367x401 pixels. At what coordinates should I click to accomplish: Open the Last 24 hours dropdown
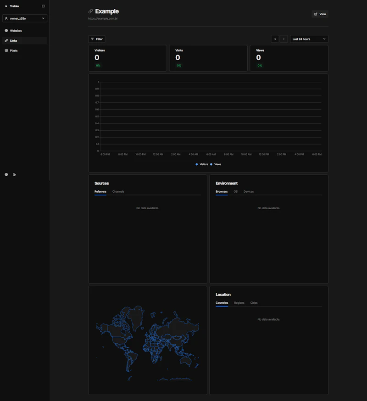[x=309, y=39]
